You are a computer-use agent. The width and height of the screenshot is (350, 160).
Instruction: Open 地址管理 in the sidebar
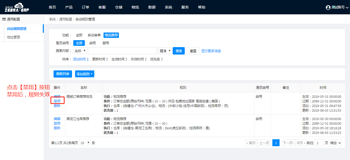13,37
